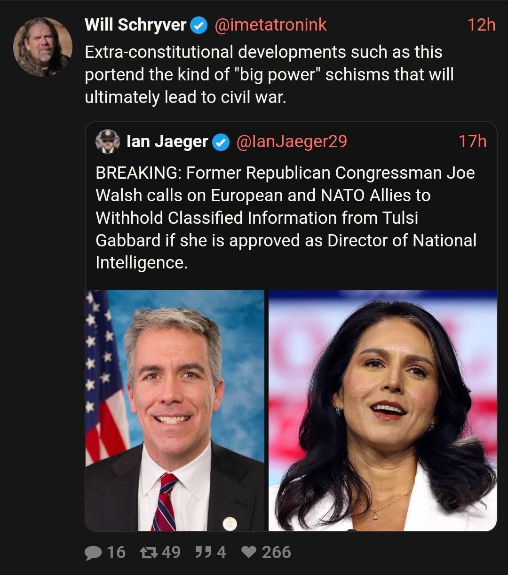
Task: Click the reply speech bubble icon
Action: coord(93,552)
